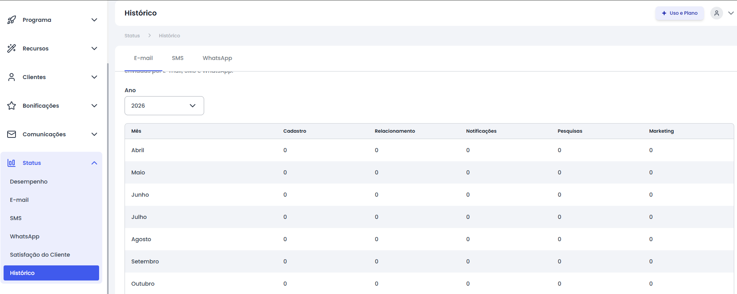Click the Relacionamento column header
The image size is (737, 294).
[395, 131]
